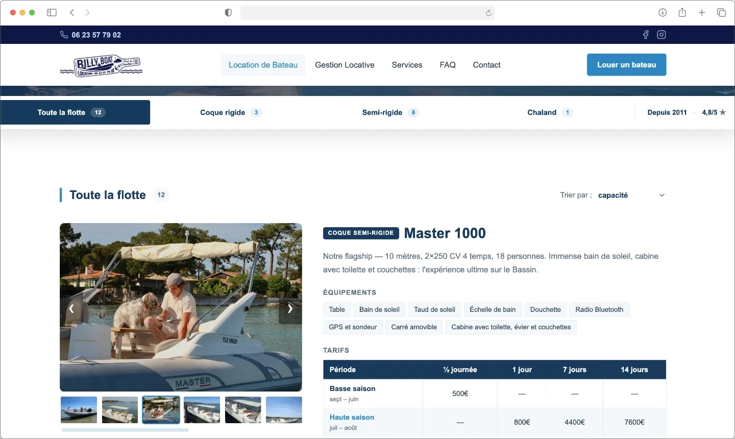Open the FAQ page
Screen dimensions: 735x439
pyautogui.click(x=448, y=65)
